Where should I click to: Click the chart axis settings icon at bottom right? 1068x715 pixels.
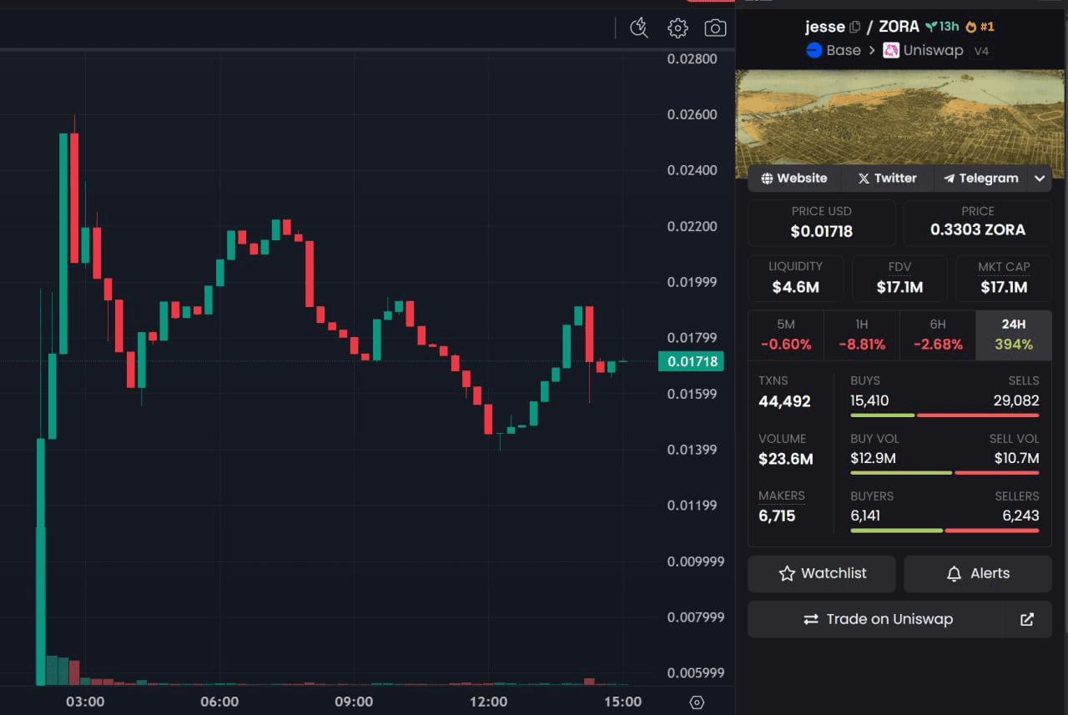(x=698, y=702)
